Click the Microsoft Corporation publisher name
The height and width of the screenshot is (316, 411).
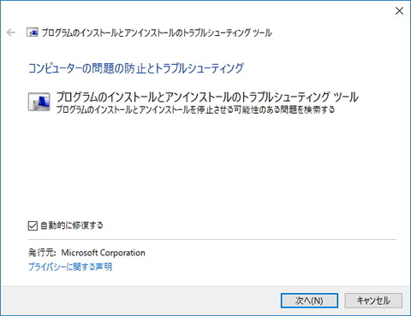point(103,253)
